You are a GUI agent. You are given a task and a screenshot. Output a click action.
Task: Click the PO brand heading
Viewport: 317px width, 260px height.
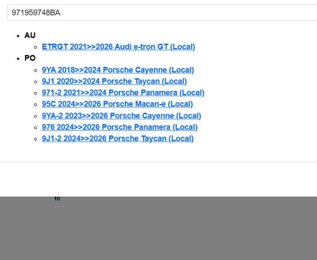click(x=30, y=58)
